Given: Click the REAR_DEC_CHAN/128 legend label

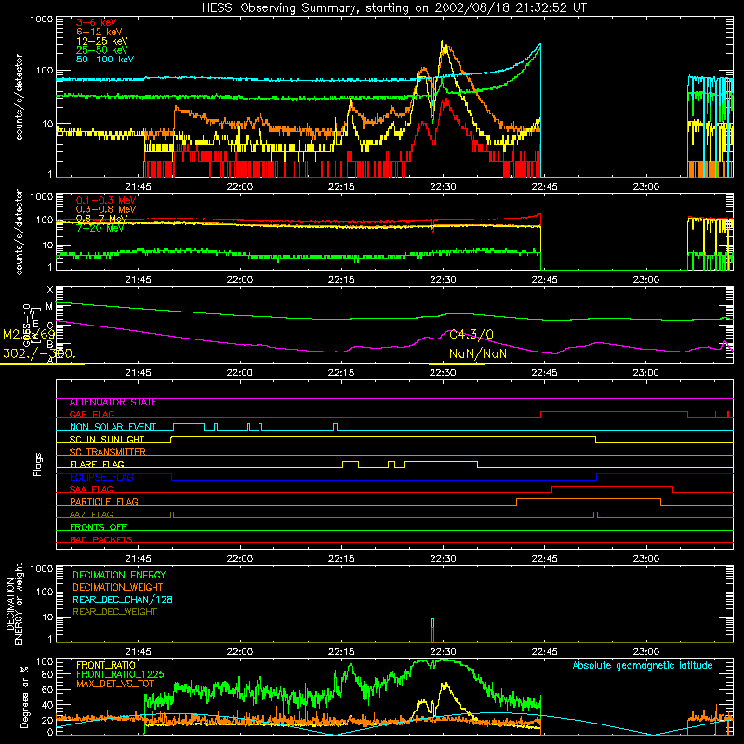Looking at the screenshot, I should coord(123,600).
